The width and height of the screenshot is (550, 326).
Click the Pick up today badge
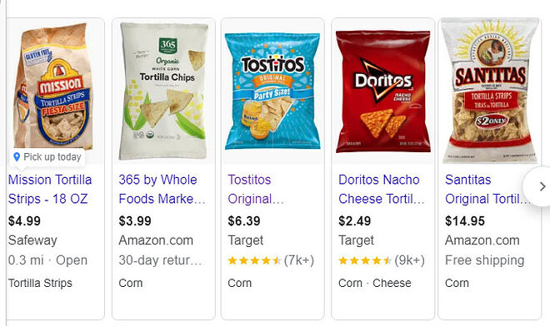pos(47,157)
